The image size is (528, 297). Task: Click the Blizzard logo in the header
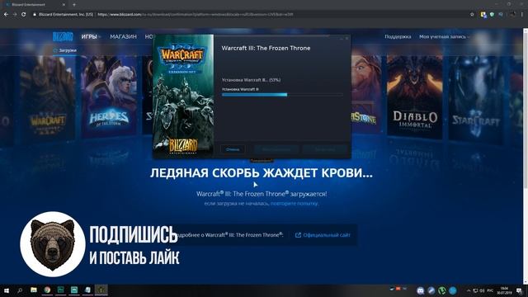(x=63, y=36)
